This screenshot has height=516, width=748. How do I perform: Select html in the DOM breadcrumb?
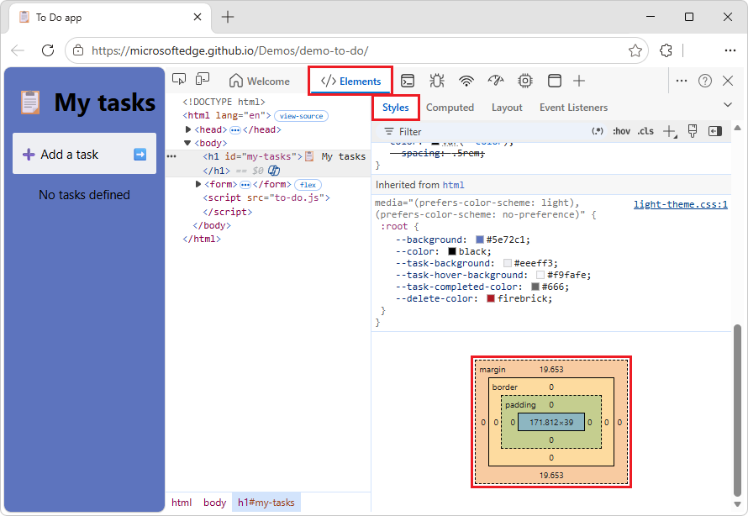coord(182,503)
